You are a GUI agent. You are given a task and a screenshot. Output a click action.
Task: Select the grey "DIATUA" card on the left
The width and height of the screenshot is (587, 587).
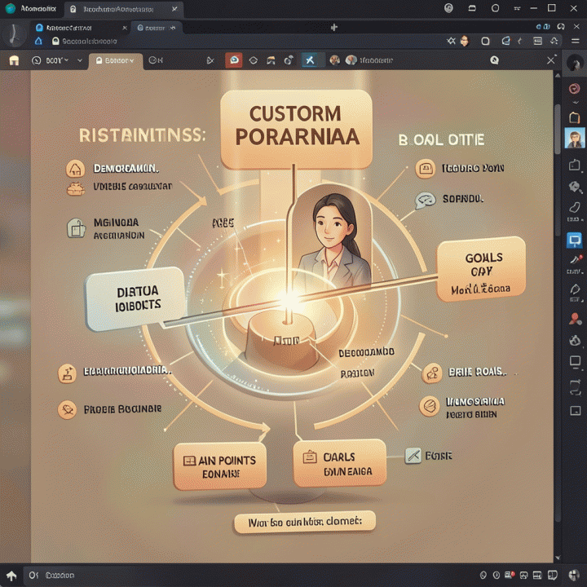coord(135,298)
